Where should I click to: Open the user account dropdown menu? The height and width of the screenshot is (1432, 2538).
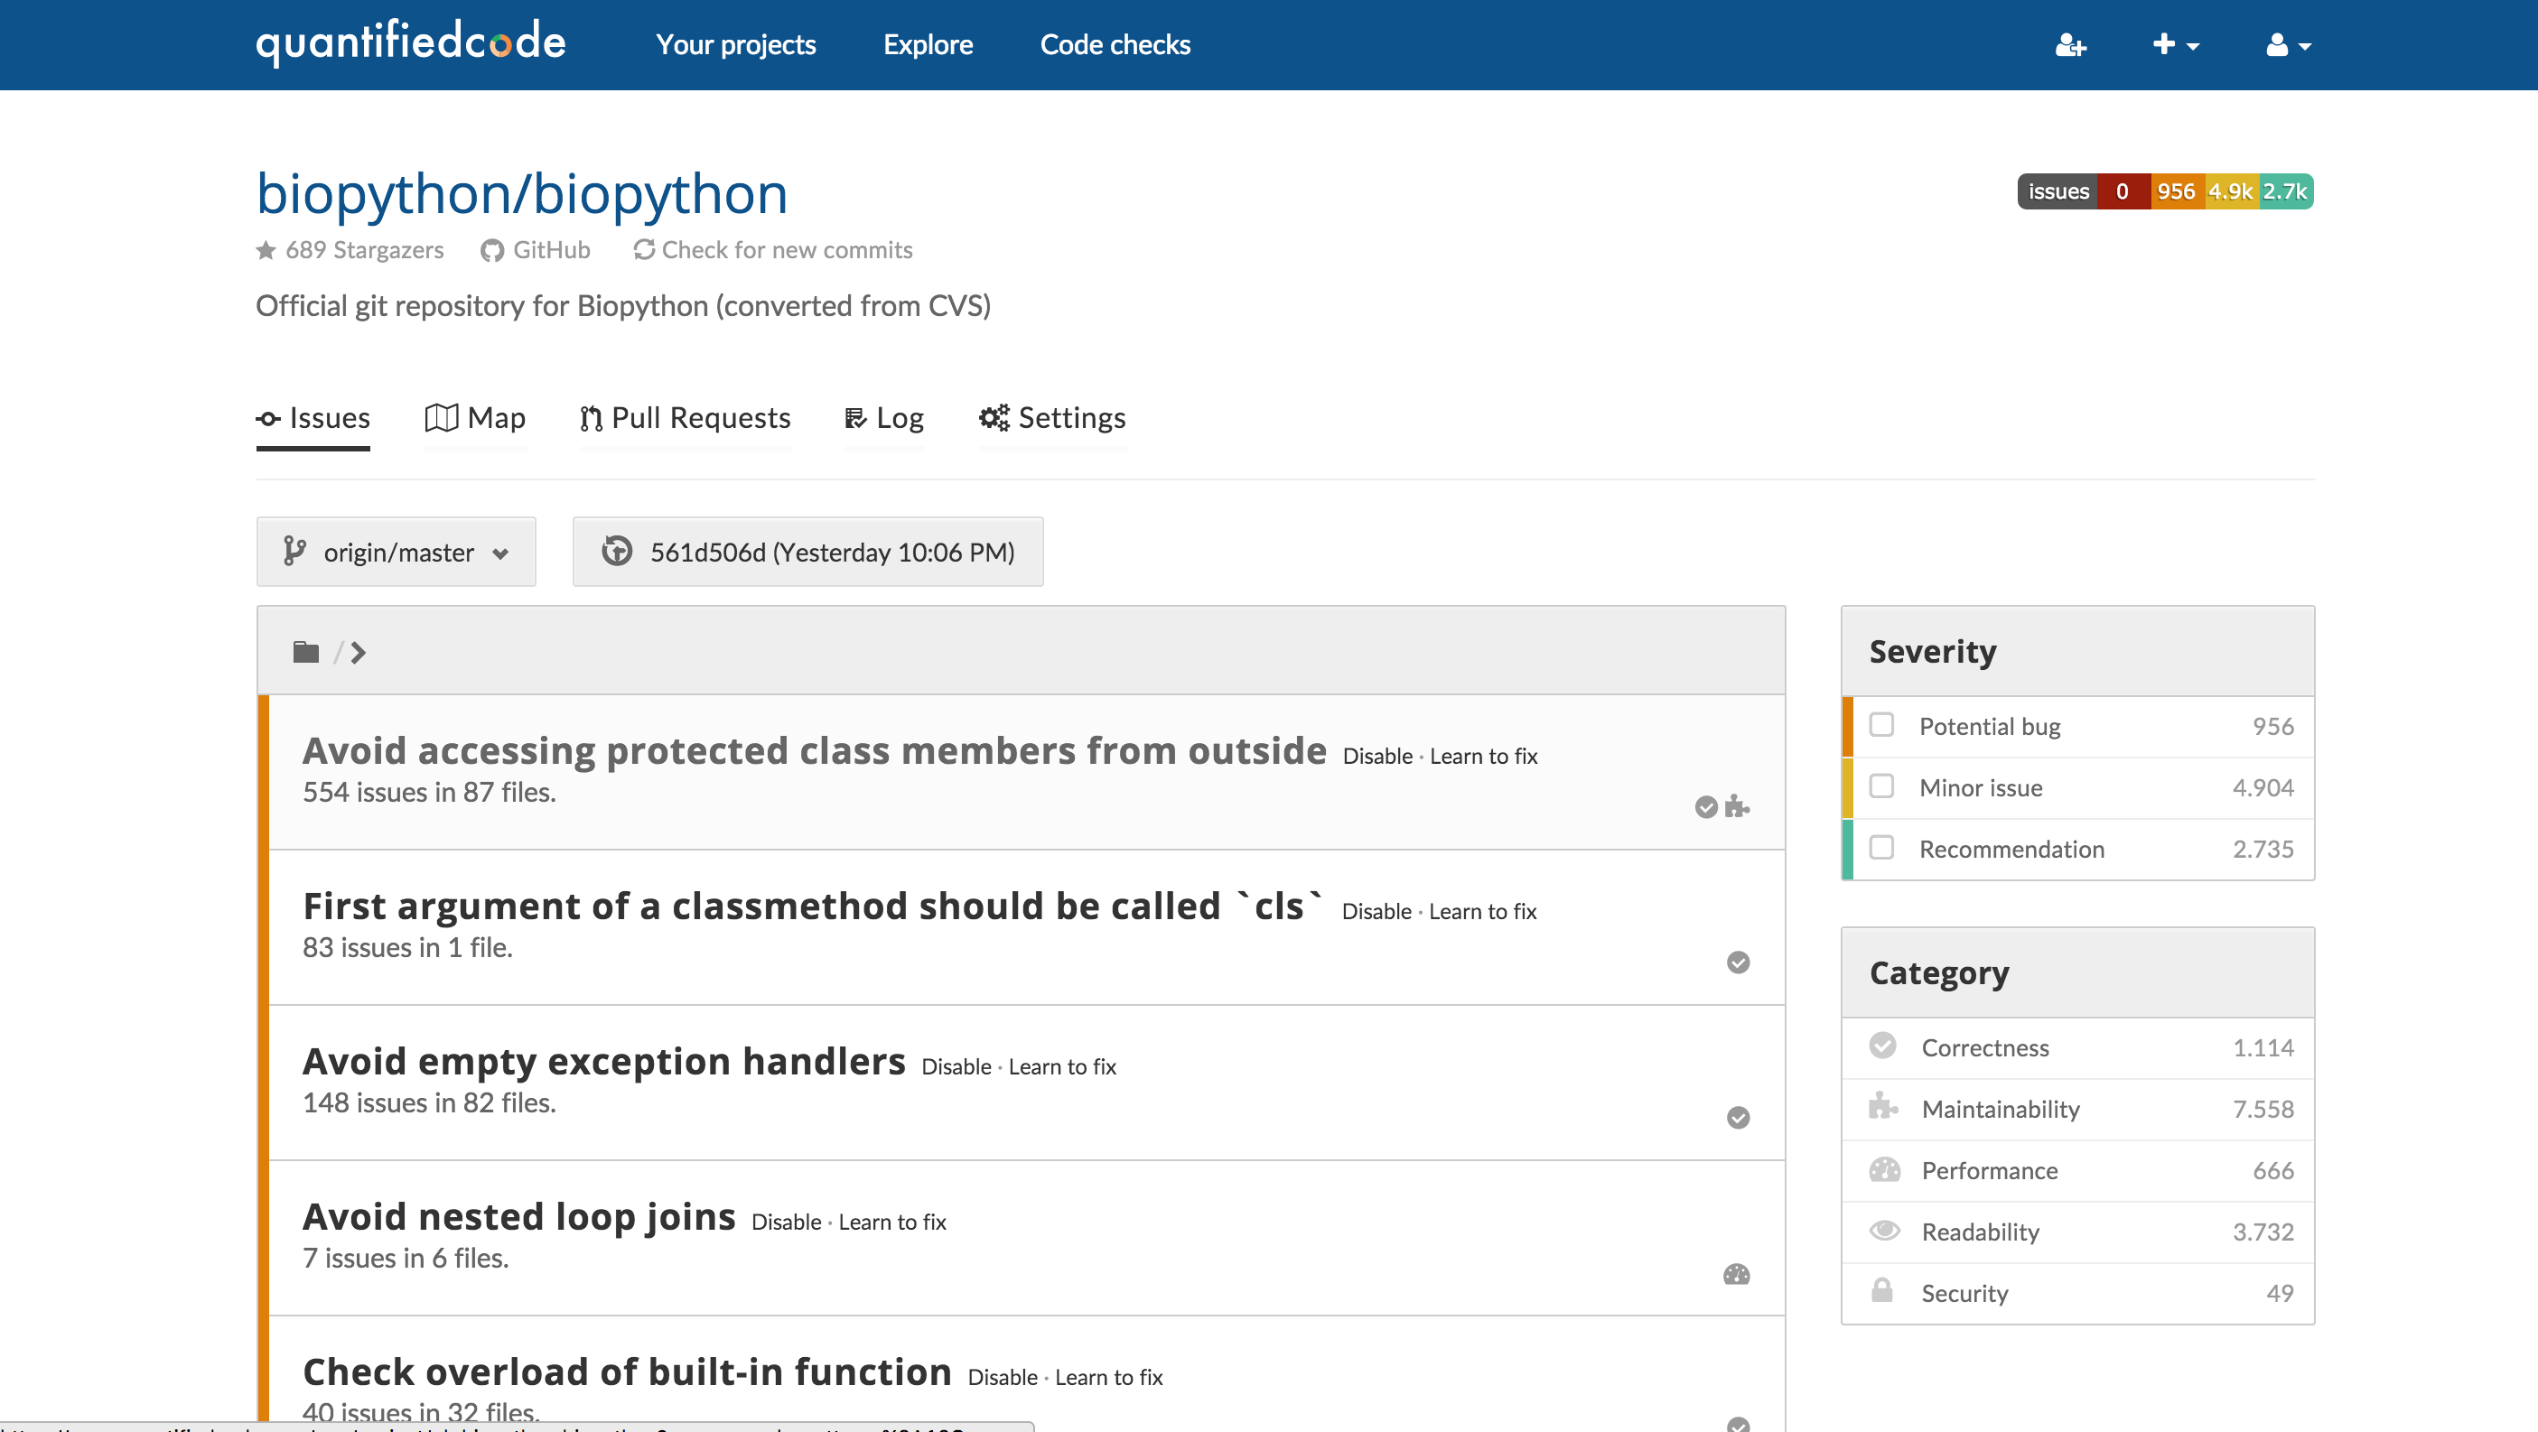2288,45
